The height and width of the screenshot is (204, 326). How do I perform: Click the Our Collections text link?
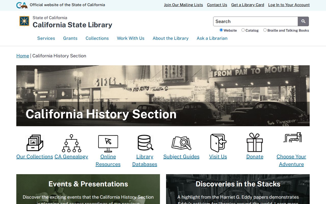[35, 157]
